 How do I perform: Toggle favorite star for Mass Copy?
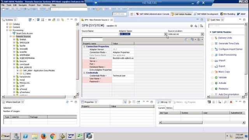pyautogui.click(x=212, y=72)
